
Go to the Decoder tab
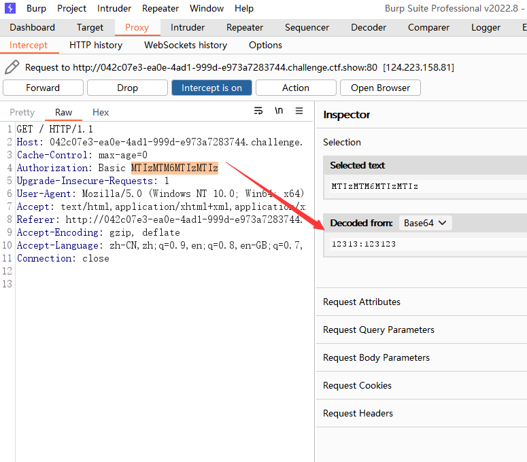[369, 28]
